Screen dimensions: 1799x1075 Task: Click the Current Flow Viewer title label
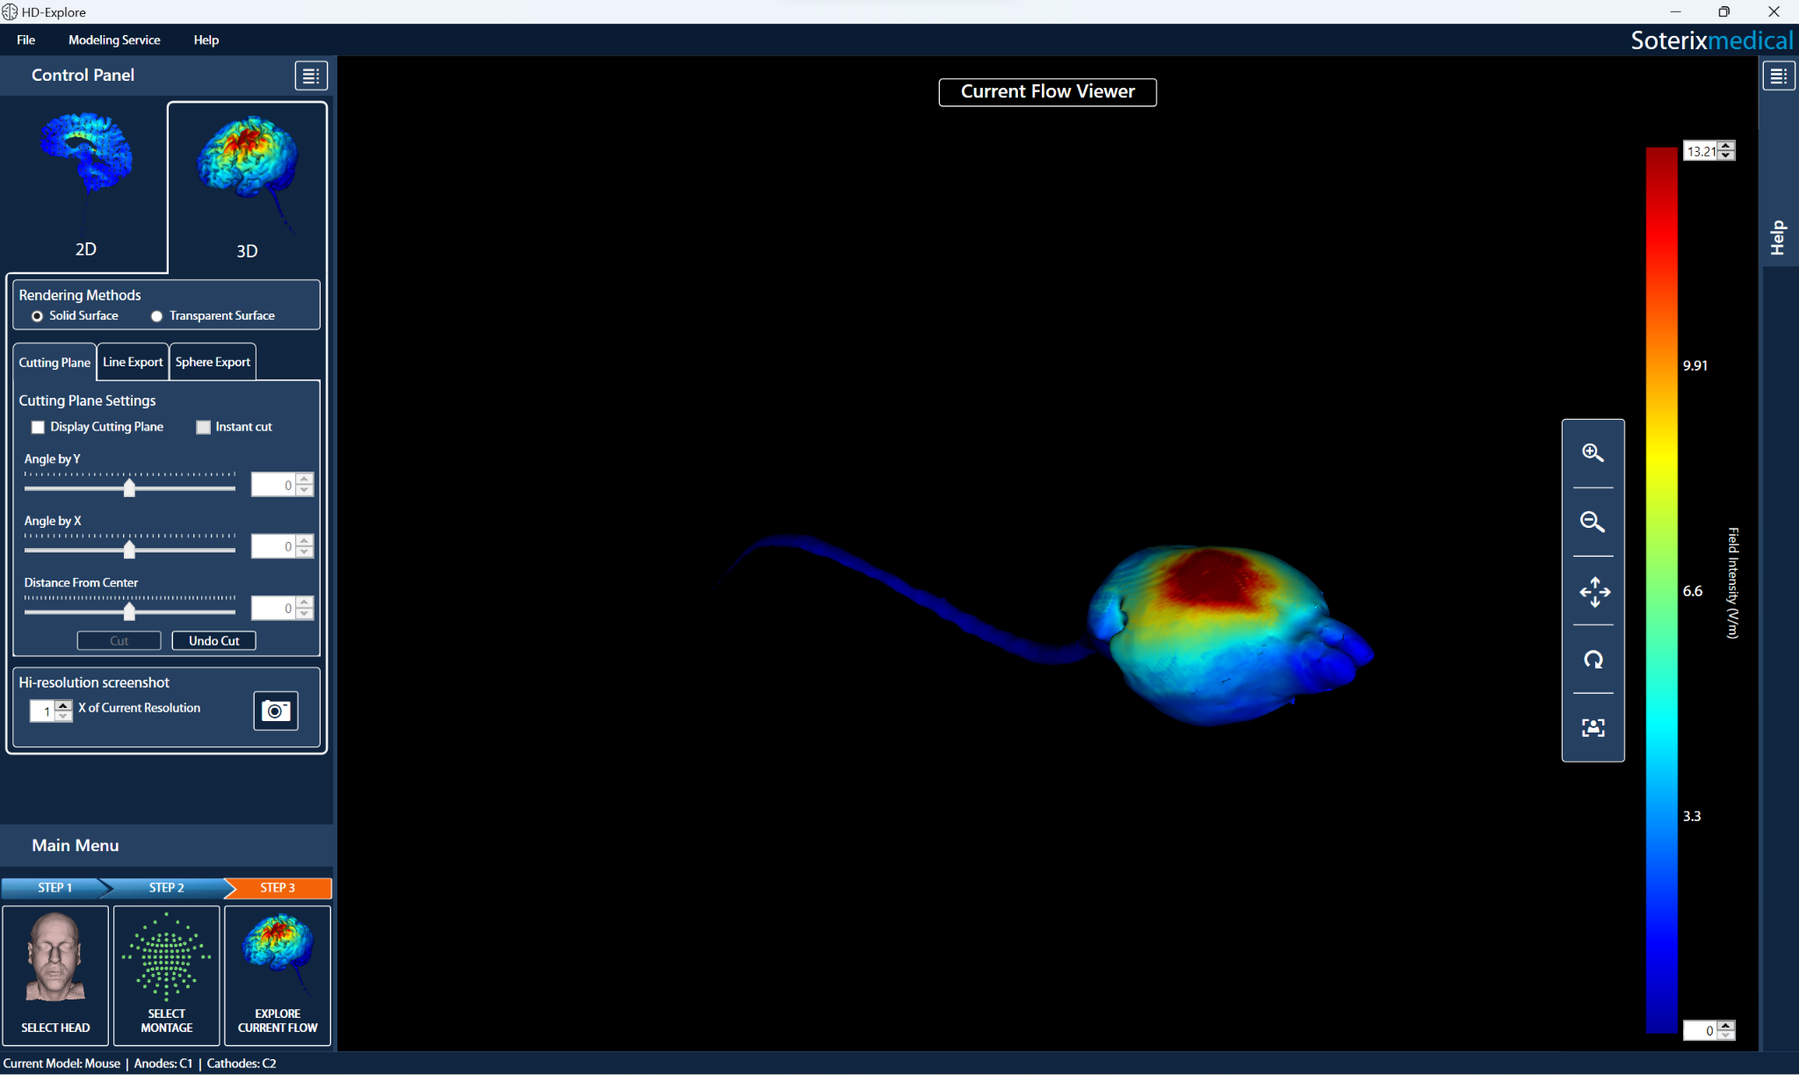pos(1048,92)
